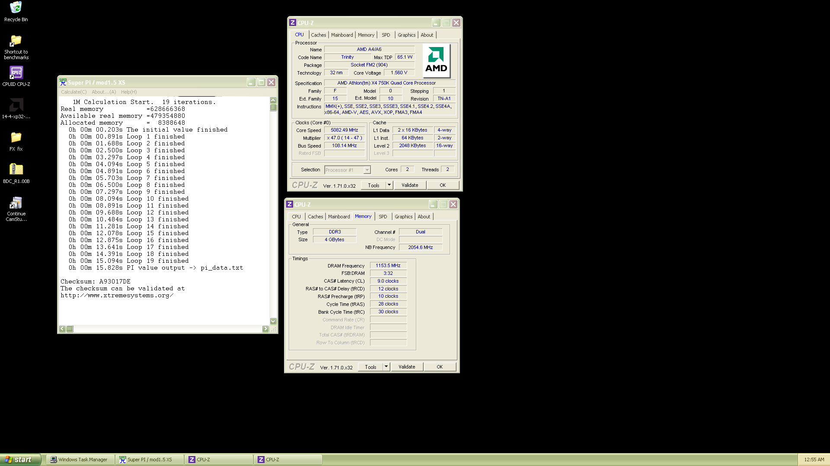Click Super PI vertical scroll down arrow

[273, 321]
